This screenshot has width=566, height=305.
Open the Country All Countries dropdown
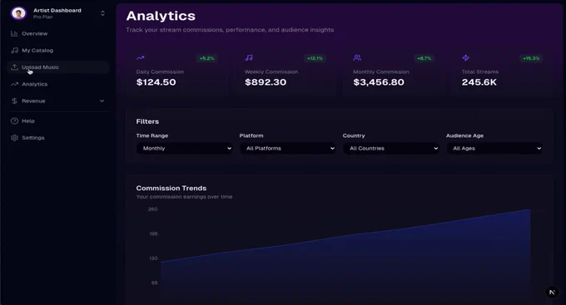391,148
